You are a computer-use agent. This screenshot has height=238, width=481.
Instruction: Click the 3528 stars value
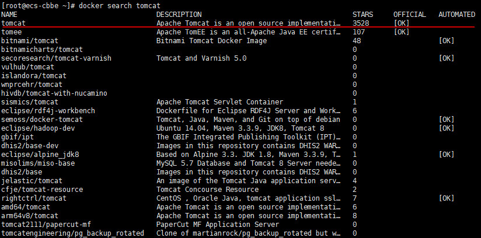tap(361, 23)
